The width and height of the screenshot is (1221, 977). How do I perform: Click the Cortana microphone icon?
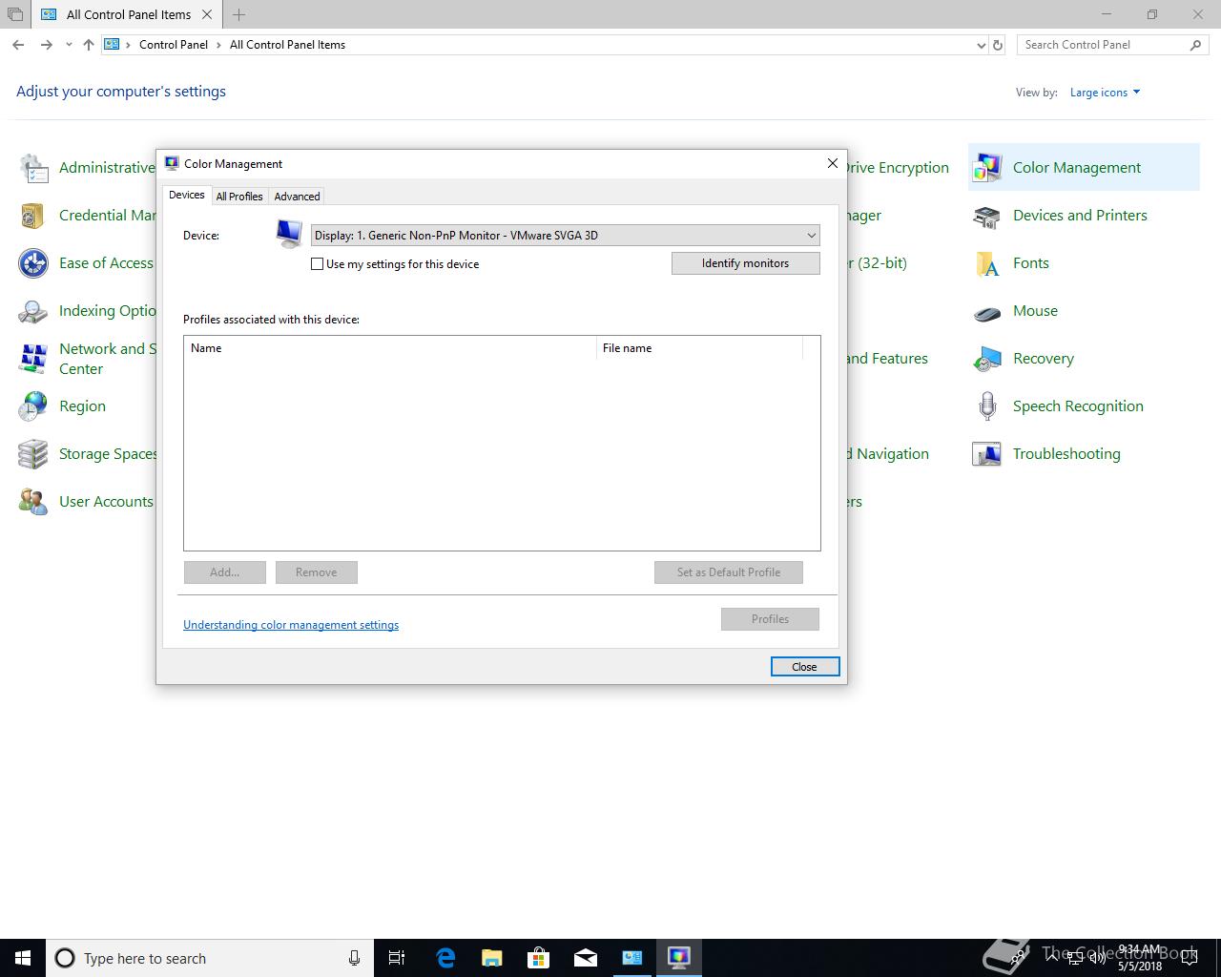click(x=354, y=958)
